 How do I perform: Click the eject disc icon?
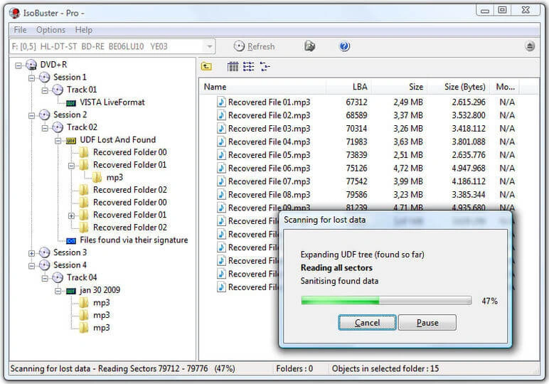(530, 46)
